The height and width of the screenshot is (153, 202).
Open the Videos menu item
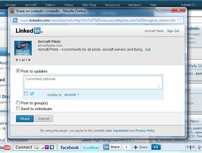point(69,5)
